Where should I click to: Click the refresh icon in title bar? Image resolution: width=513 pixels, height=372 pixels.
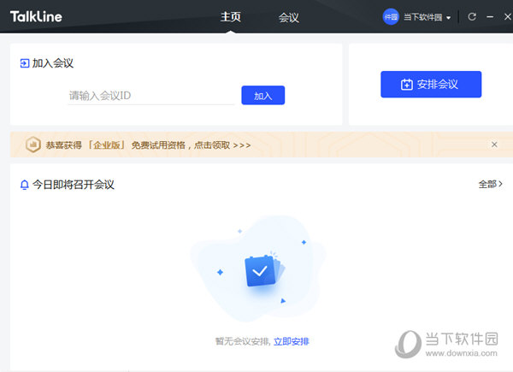[x=472, y=17]
